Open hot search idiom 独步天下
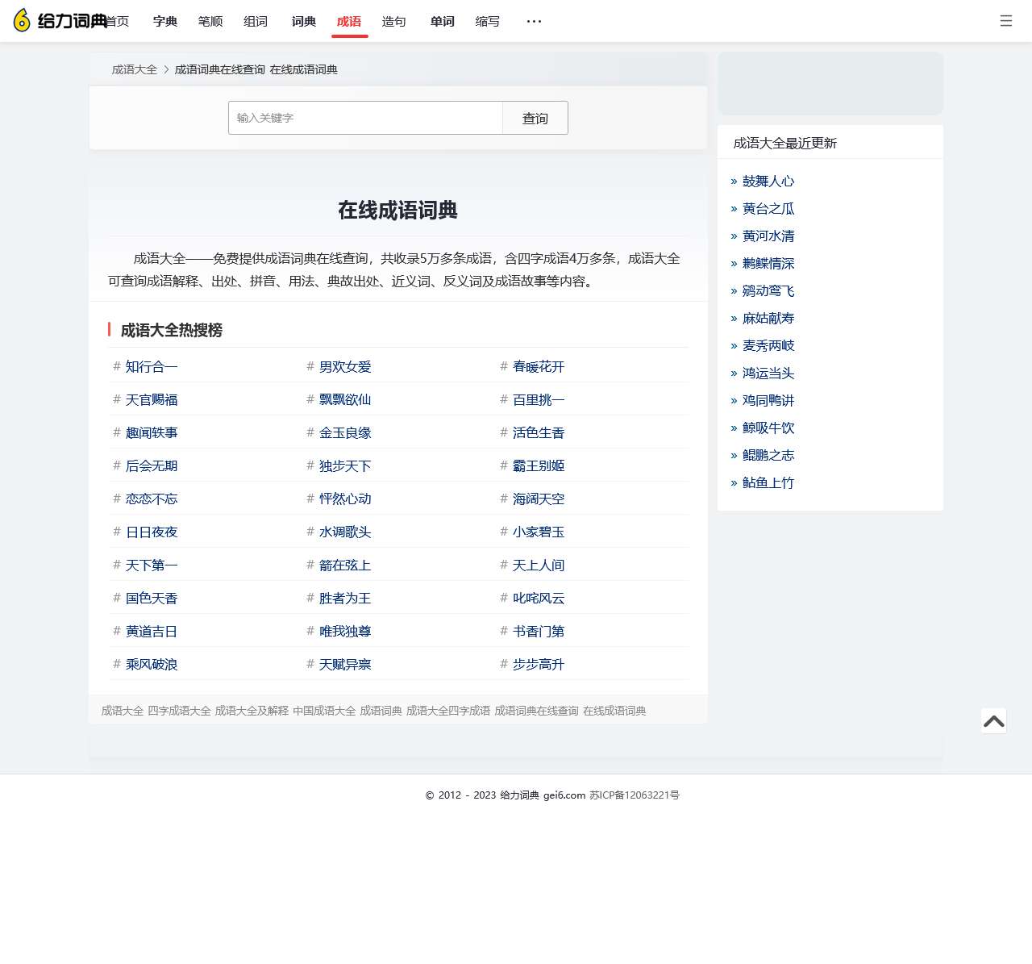 click(345, 465)
